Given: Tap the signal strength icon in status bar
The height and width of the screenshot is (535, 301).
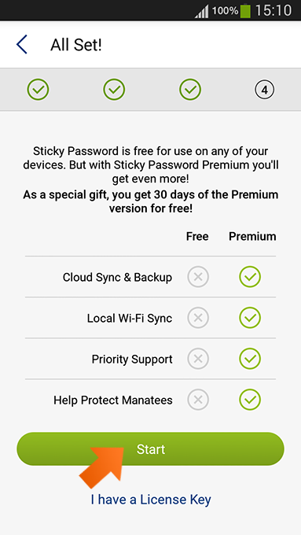Looking at the screenshot, I should point(202,12).
